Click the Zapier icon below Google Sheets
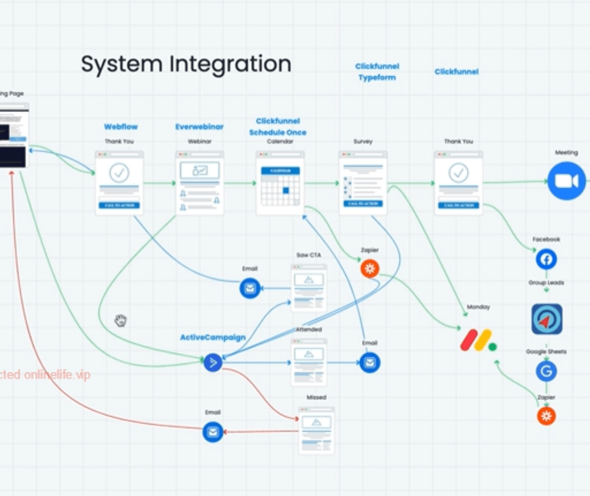590x496 pixels. coord(546,416)
